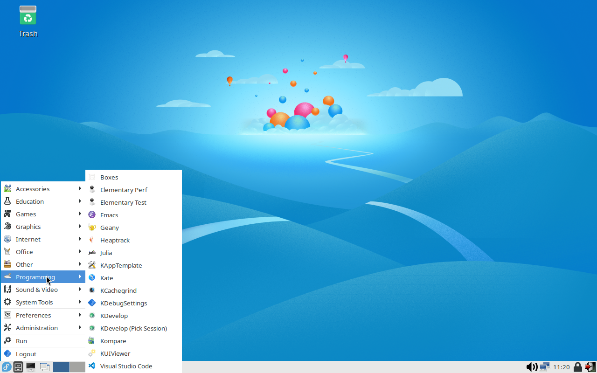
Task: Start Julia from the submenu
Action: [133, 253]
